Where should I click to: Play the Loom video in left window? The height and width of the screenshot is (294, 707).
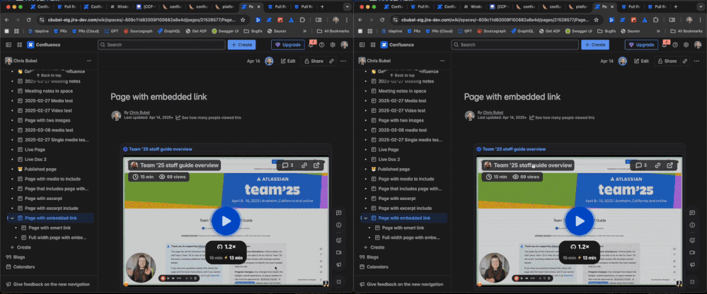pos(226,221)
